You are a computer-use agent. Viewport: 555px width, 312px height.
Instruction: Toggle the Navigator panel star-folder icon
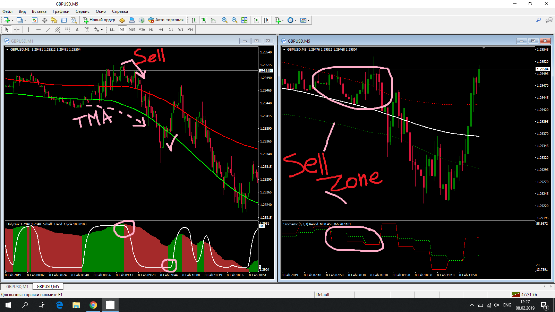point(54,20)
